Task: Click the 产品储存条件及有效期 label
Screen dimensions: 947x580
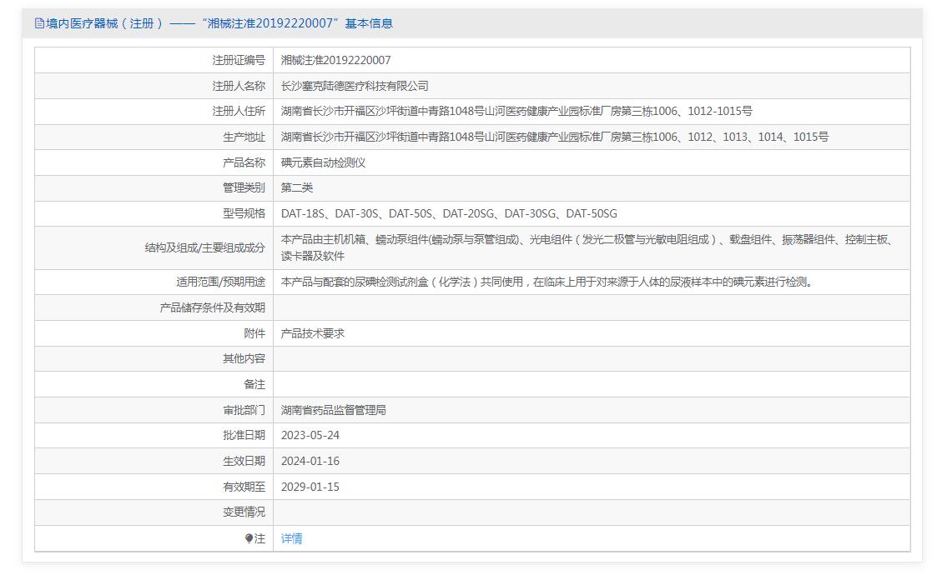Action: point(213,308)
